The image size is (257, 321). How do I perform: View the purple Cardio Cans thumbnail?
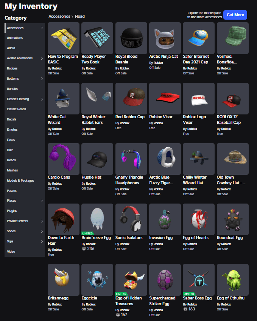[63, 159]
